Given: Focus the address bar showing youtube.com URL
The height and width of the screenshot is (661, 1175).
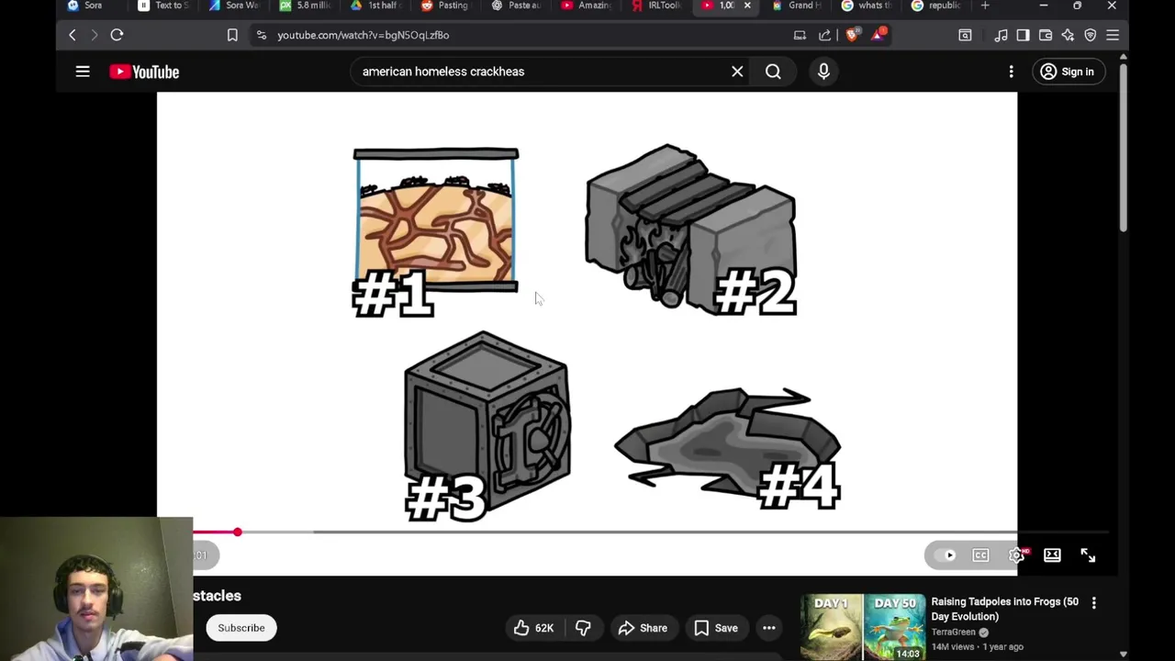Looking at the screenshot, I should [523, 35].
